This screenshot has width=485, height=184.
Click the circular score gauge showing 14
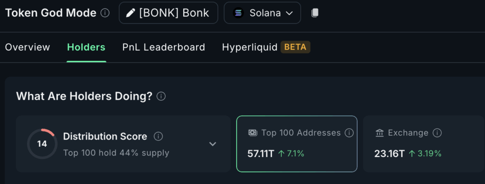click(42, 144)
